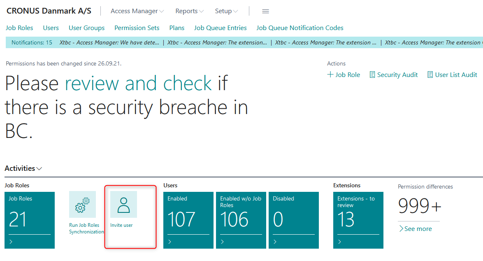Open User List Audit from the Actions area
This screenshot has height=261, width=483.
click(x=452, y=75)
